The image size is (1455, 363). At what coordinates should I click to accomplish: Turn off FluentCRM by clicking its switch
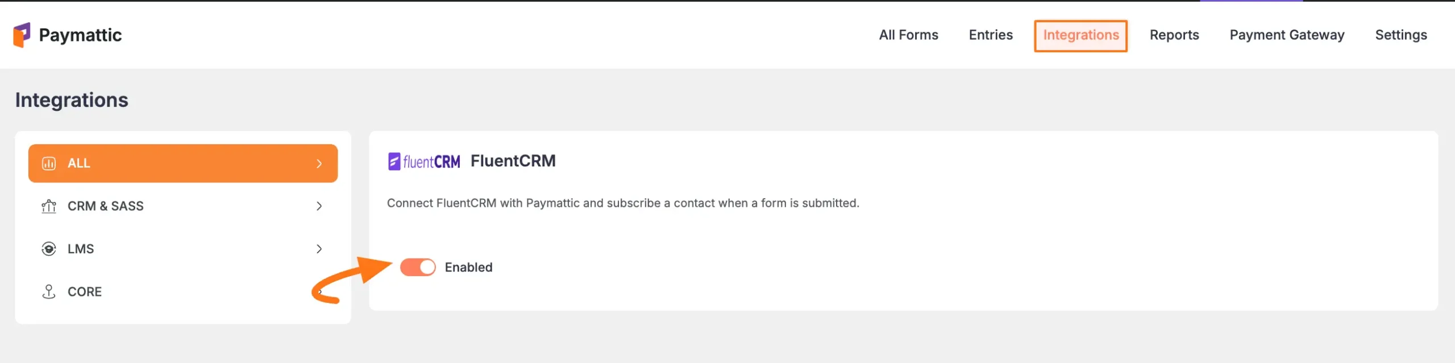(x=418, y=266)
